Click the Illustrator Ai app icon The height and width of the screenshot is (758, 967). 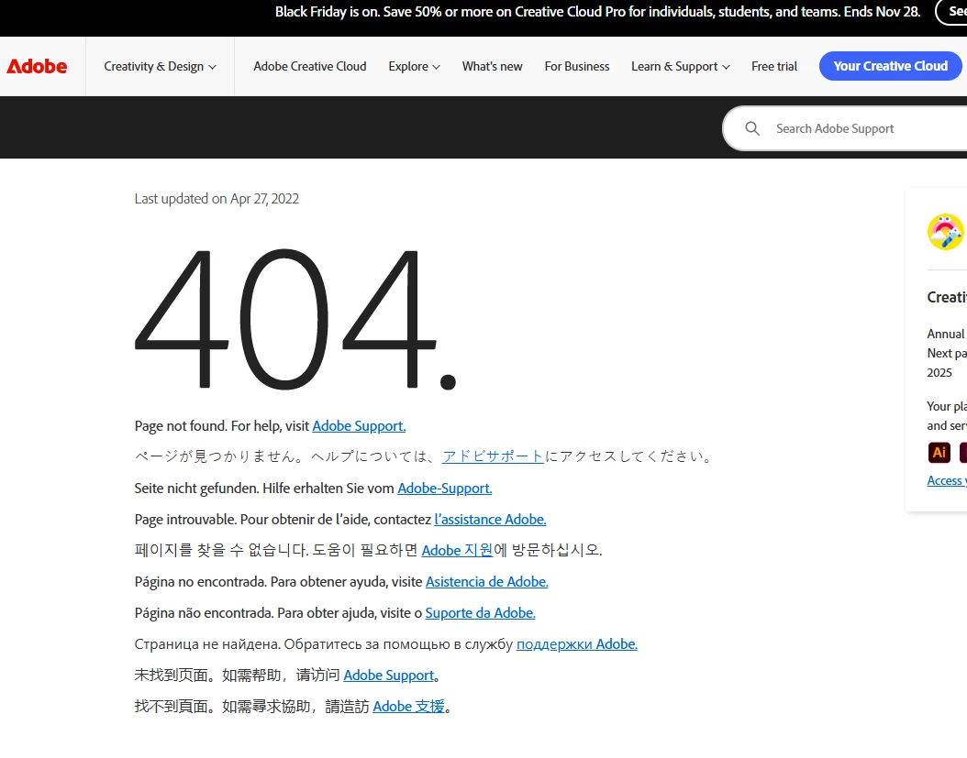[x=939, y=453]
